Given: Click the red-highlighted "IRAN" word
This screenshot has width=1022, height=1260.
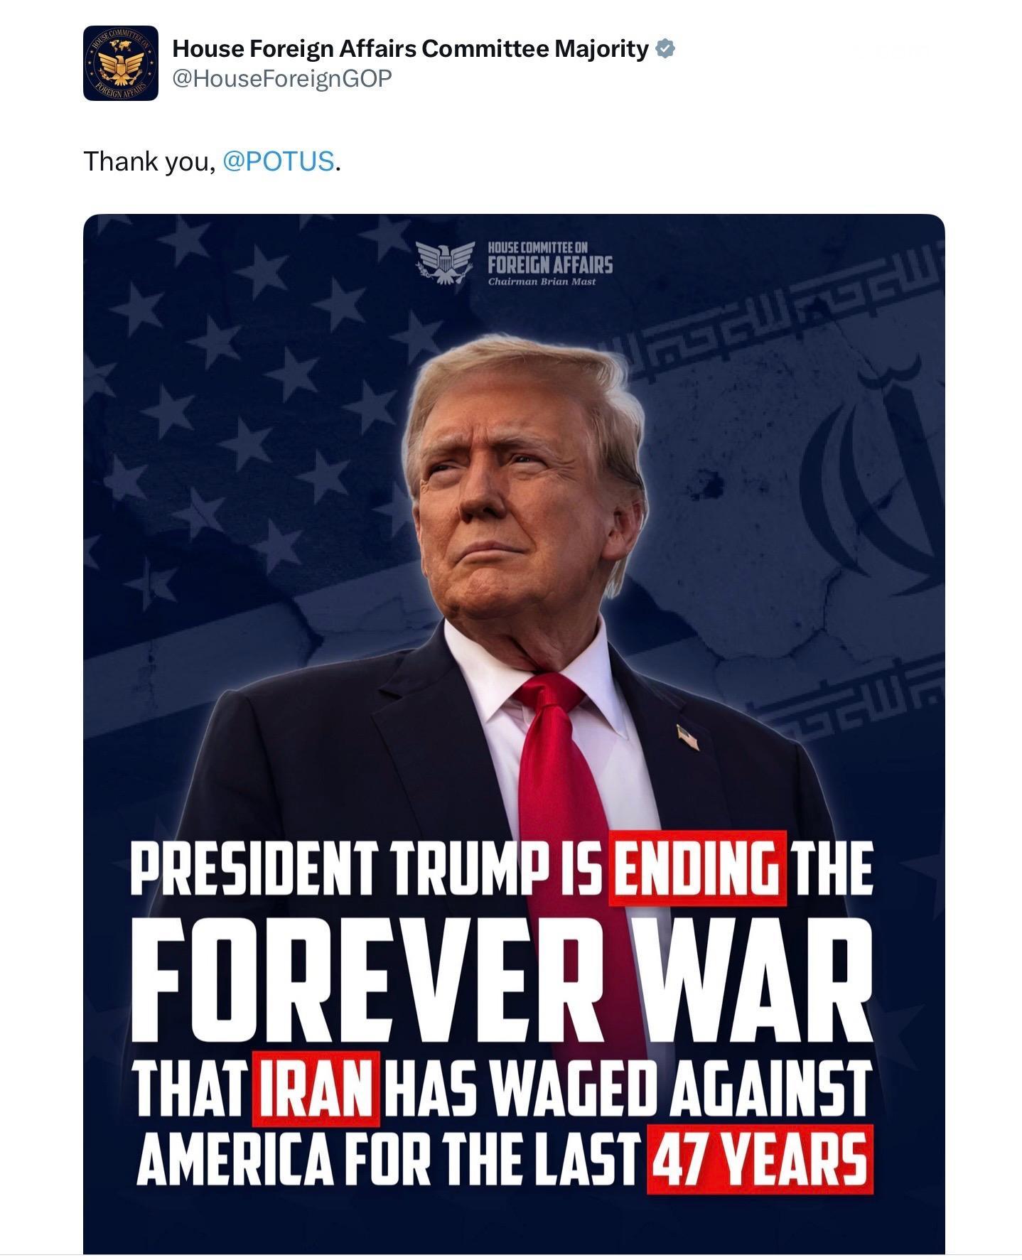Looking at the screenshot, I should (x=316, y=1088).
